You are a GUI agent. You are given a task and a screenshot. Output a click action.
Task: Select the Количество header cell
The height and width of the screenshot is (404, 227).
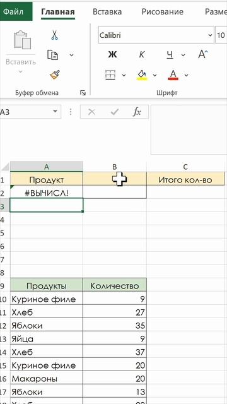115,285
